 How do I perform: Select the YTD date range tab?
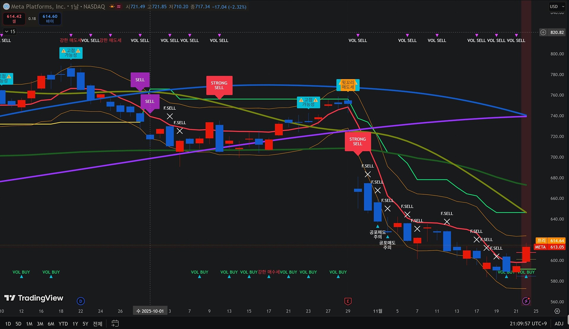click(63, 324)
